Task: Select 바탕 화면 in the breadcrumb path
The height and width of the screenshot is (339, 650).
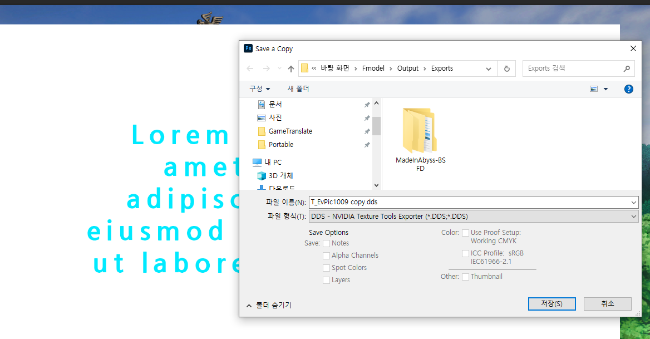Action: pyautogui.click(x=335, y=68)
